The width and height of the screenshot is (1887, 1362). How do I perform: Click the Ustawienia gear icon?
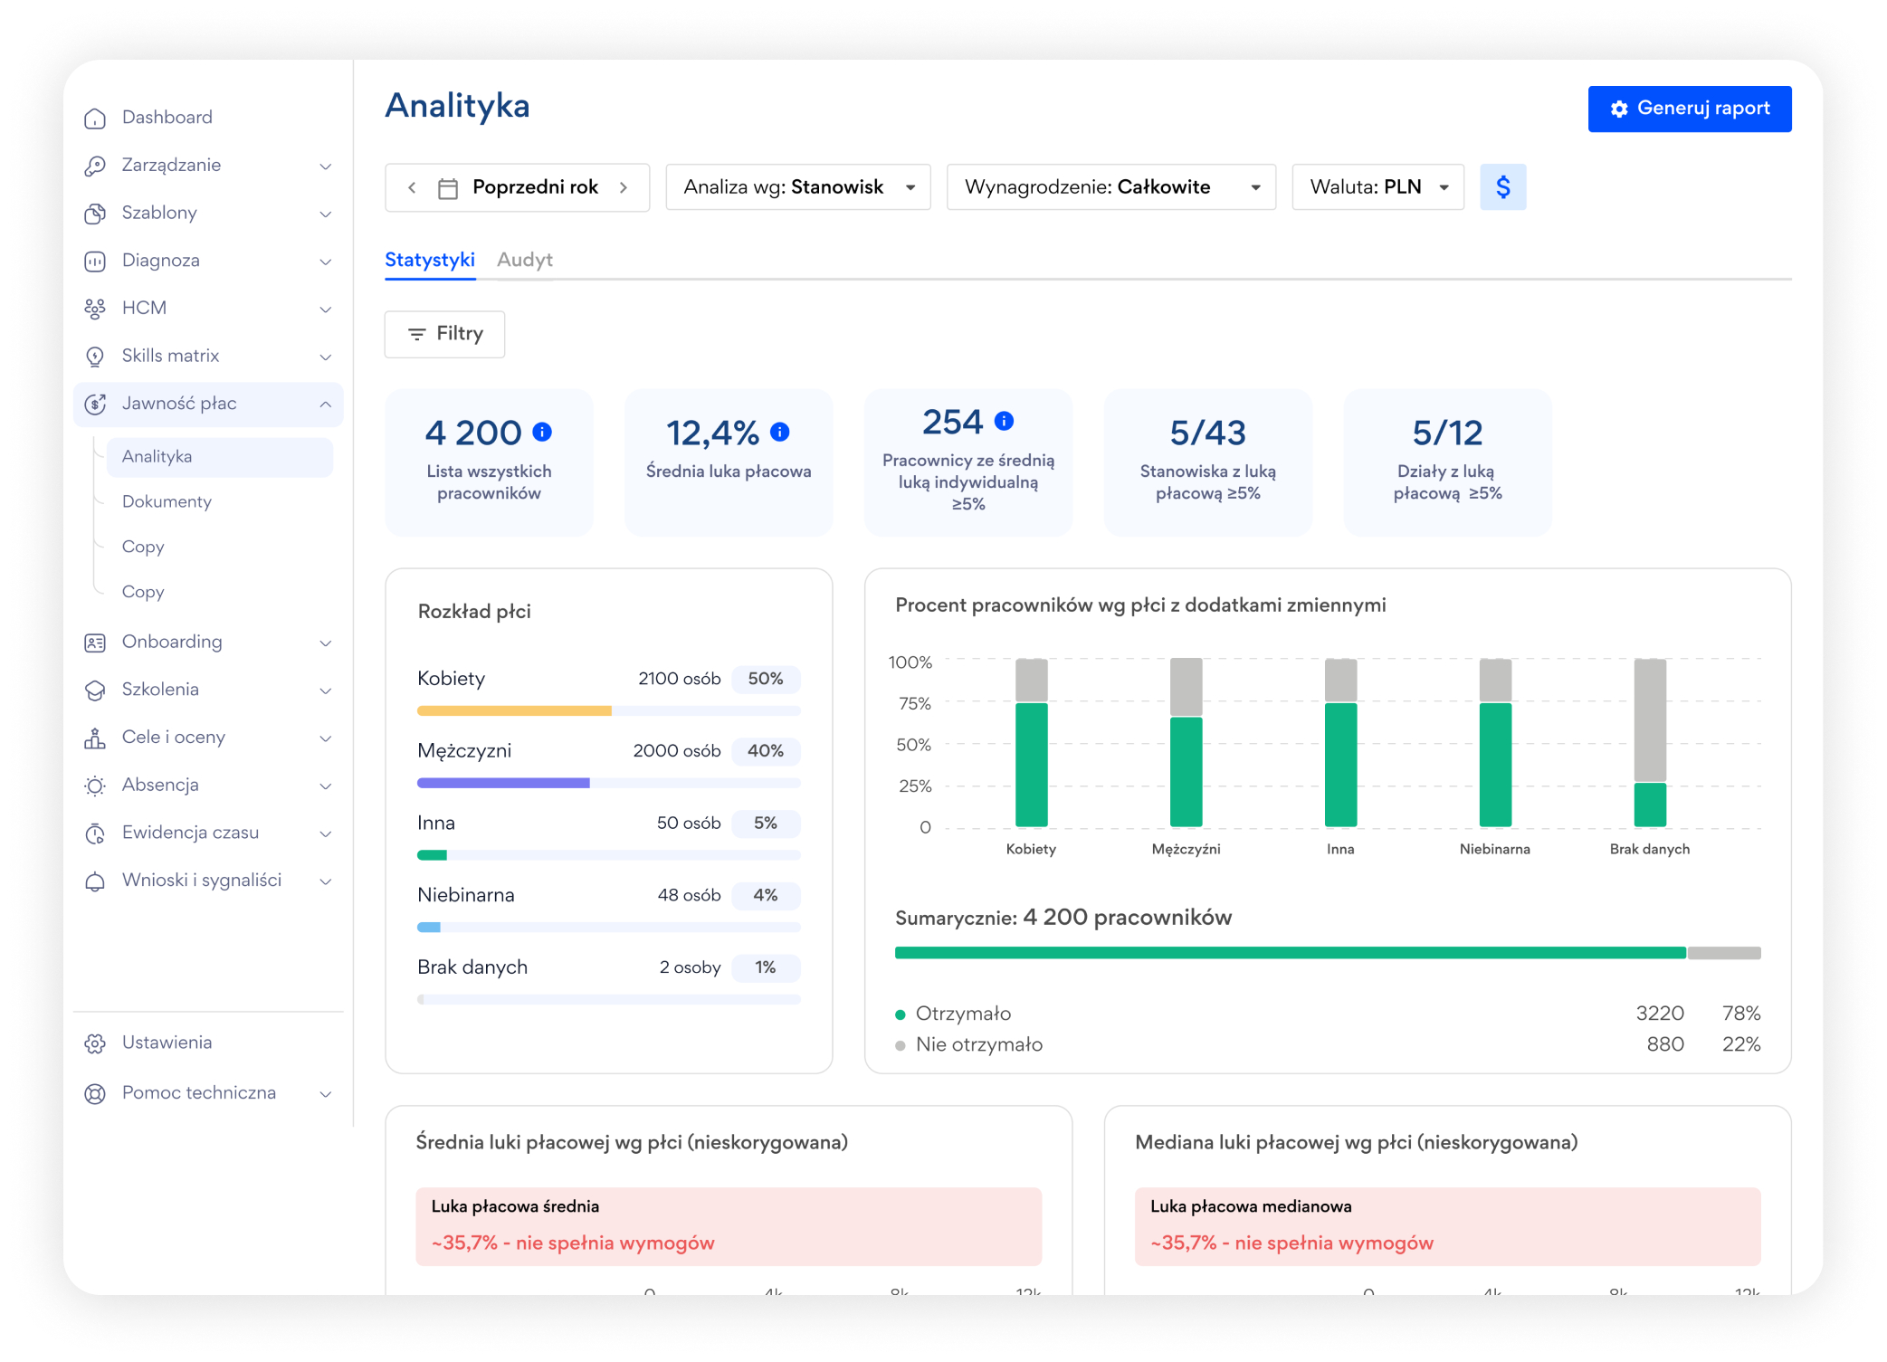click(95, 1043)
